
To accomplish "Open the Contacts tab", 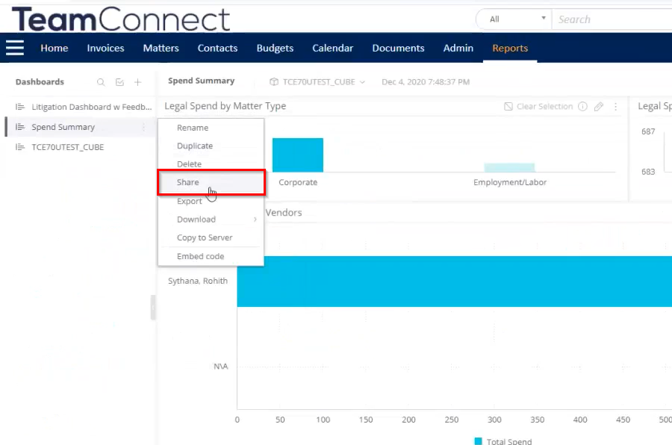I will 217,48.
